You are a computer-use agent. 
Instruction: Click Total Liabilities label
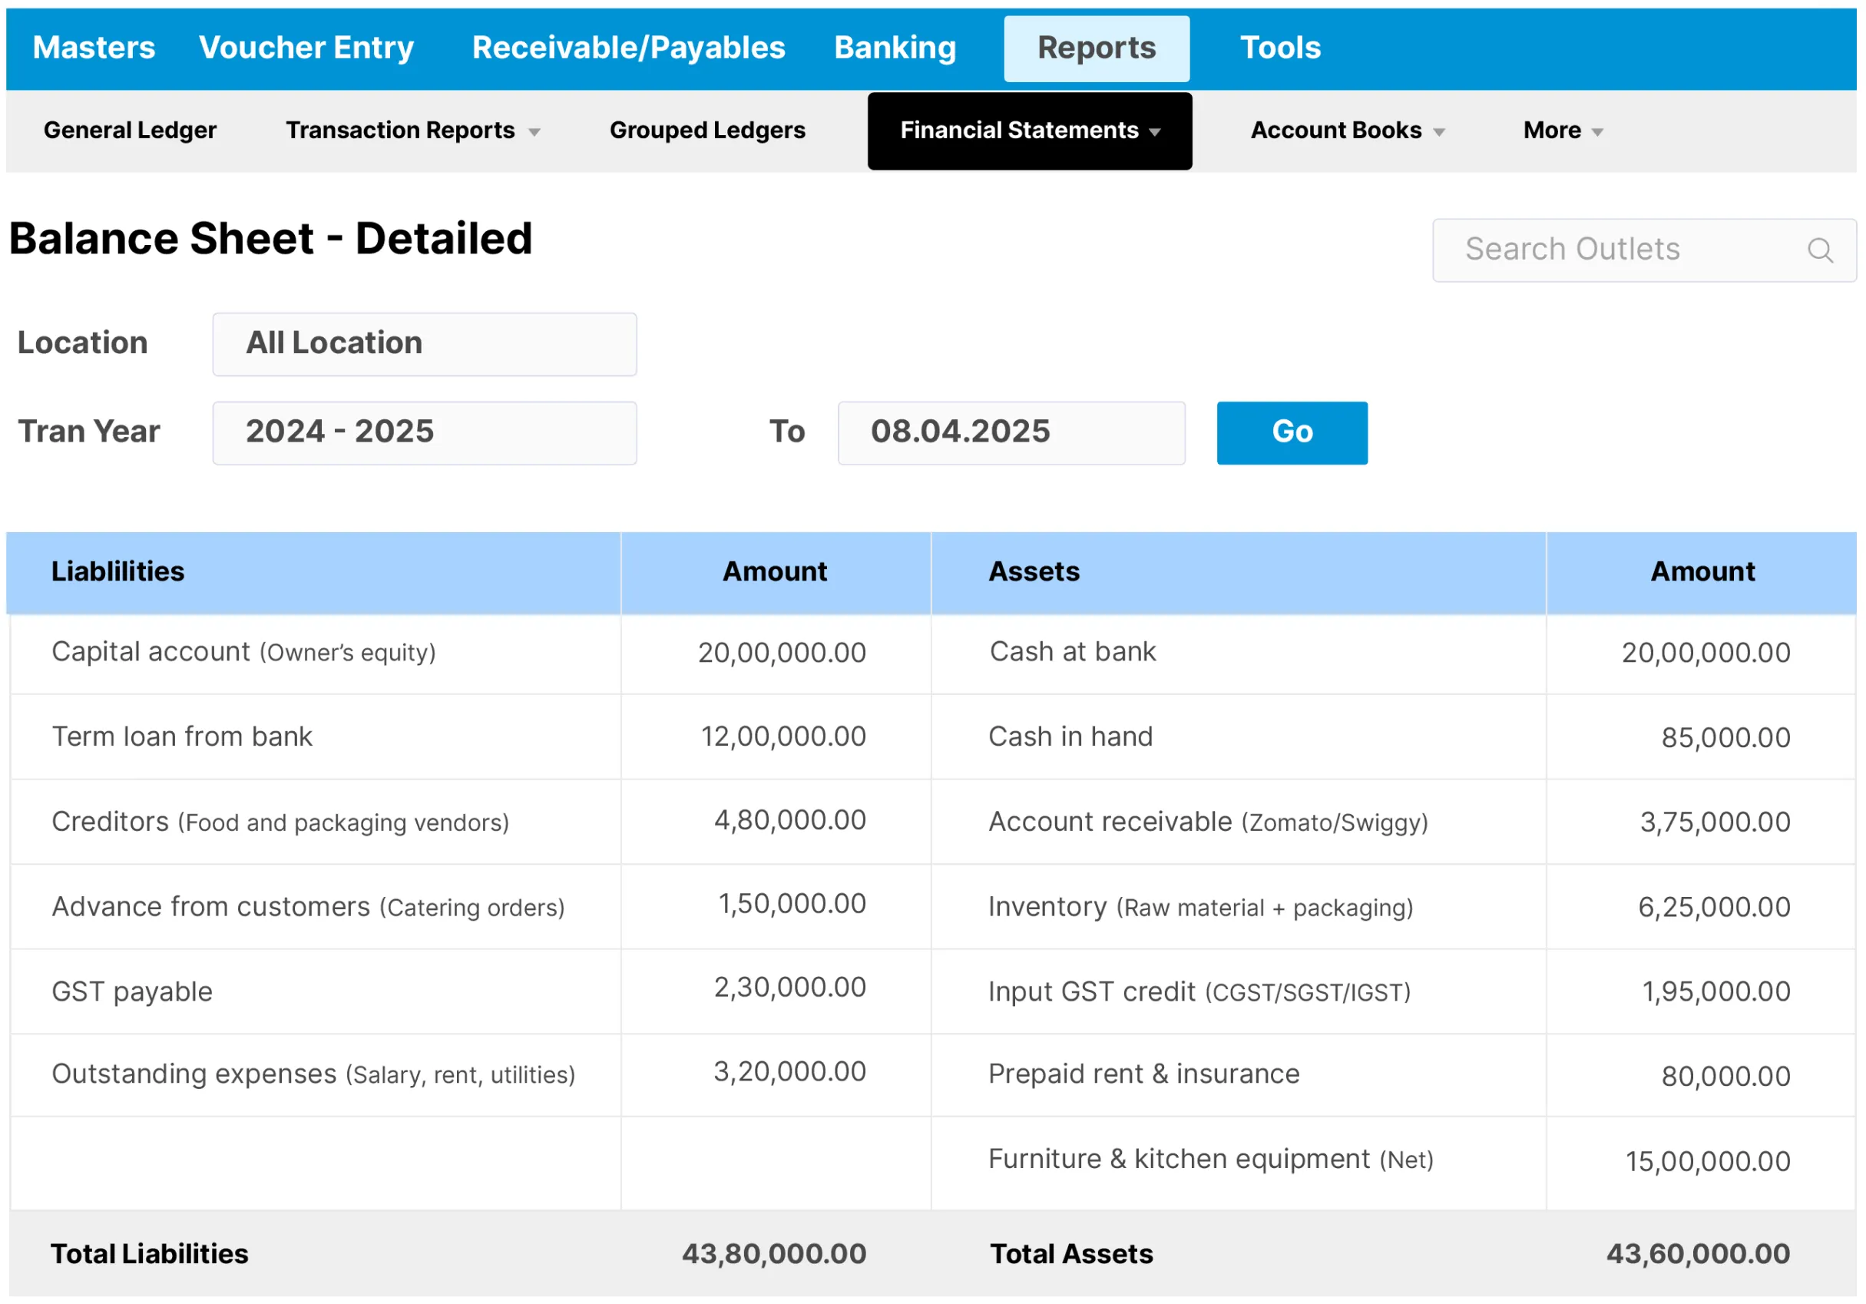(x=150, y=1254)
